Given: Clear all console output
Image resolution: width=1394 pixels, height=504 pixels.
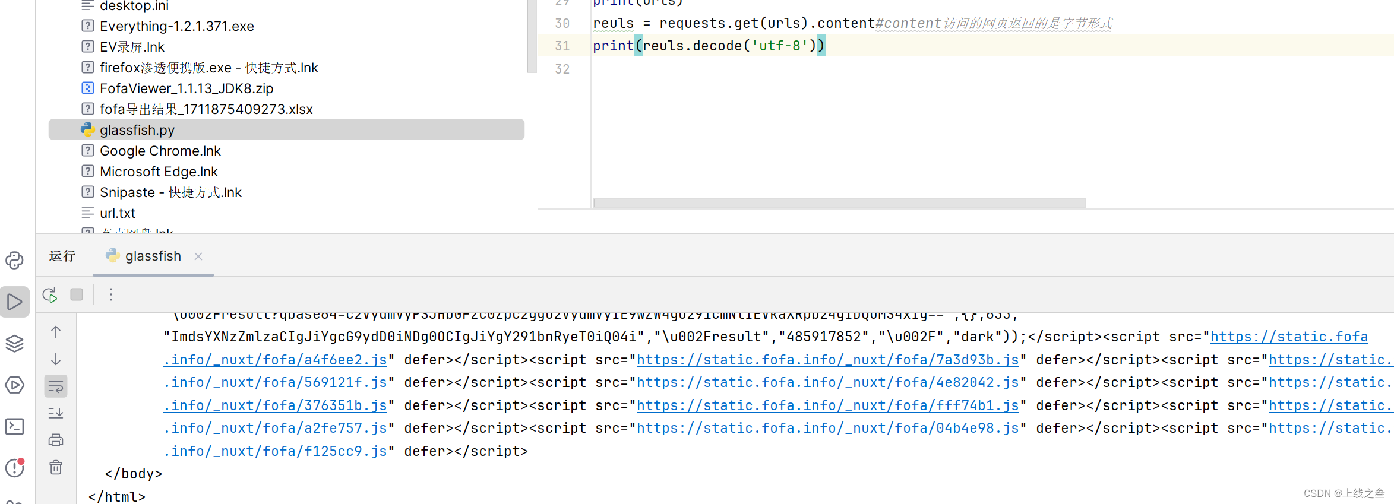Looking at the screenshot, I should tap(56, 467).
